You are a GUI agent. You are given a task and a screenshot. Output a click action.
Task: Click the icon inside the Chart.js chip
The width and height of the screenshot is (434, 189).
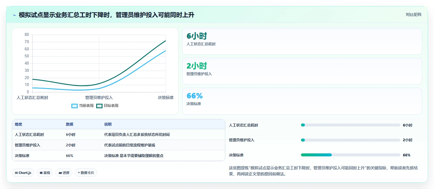click(16, 173)
